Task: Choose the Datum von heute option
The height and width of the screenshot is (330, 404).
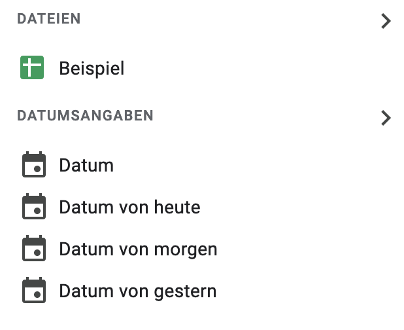Action: [x=202, y=207]
